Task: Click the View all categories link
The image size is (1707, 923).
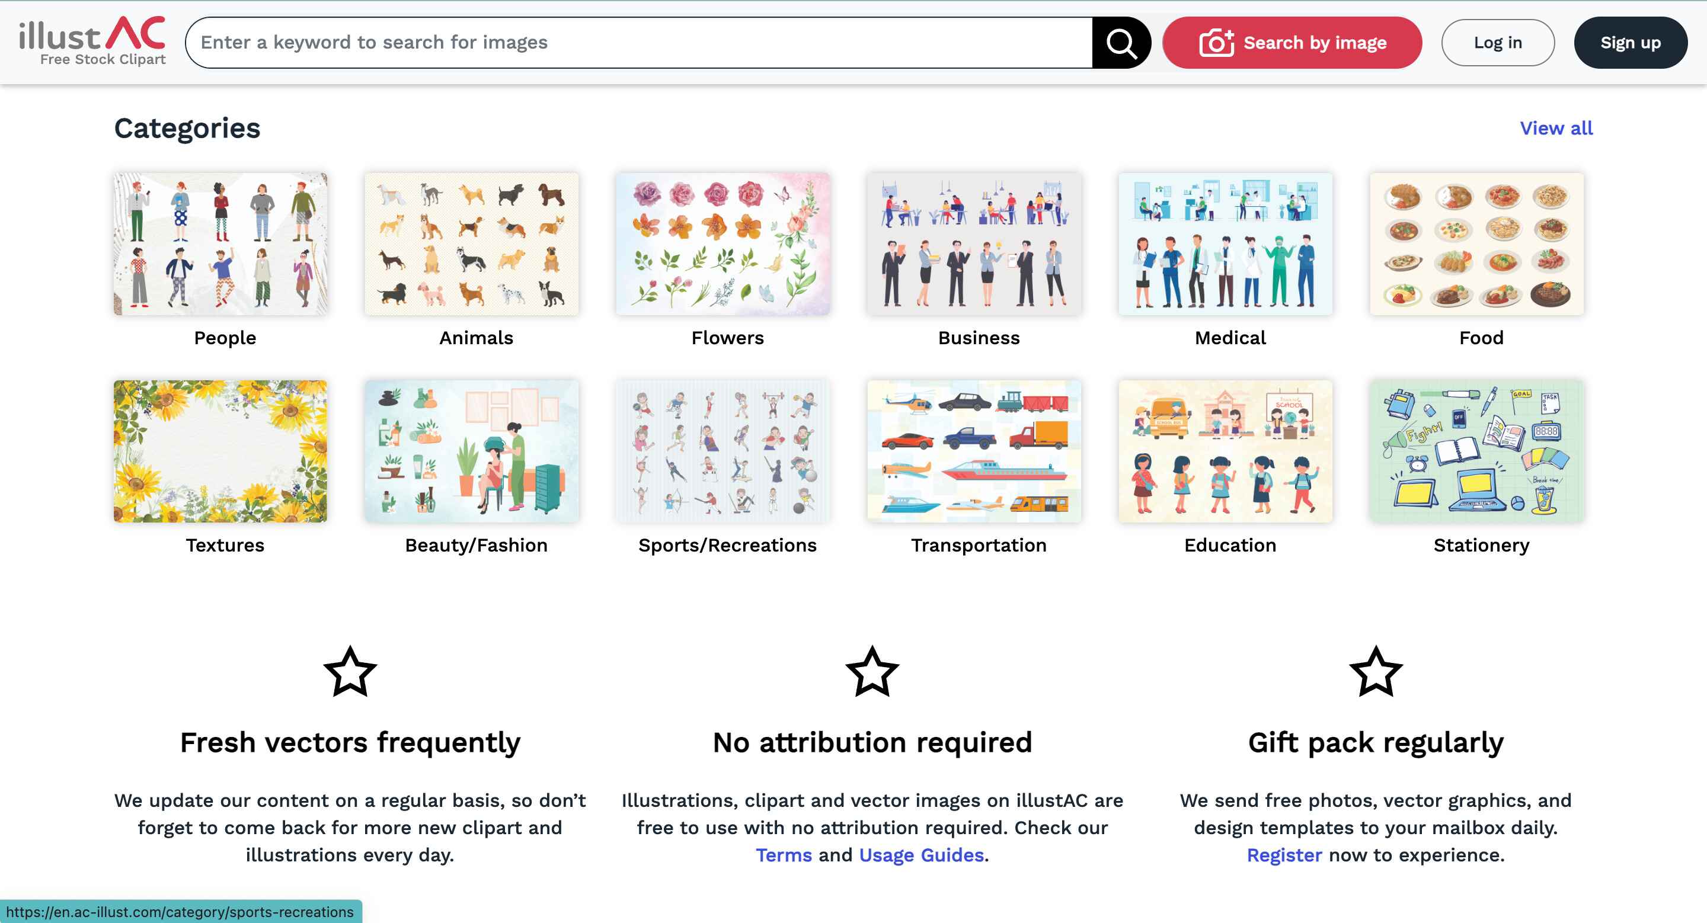Action: pos(1556,129)
